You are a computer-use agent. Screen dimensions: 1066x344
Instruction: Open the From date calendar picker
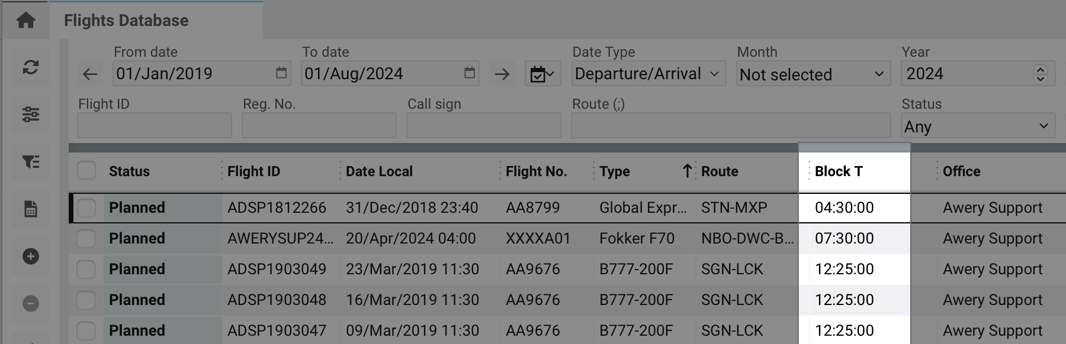[x=281, y=73]
